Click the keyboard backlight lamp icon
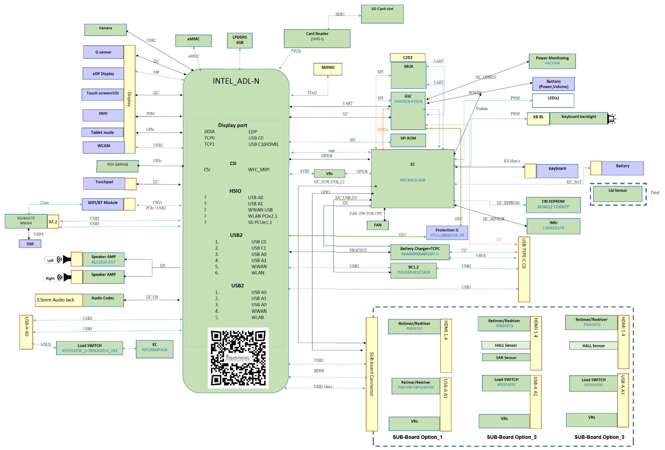The image size is (665, 450). click(x=612, y=119)
